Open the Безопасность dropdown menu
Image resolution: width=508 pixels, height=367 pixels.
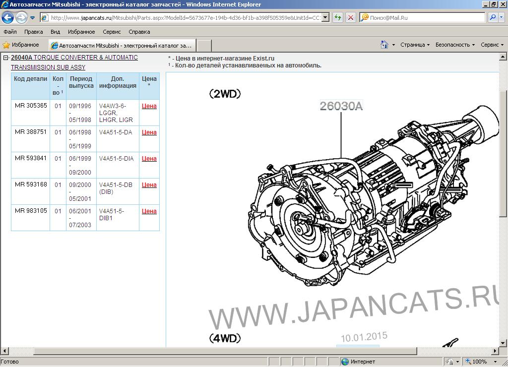[455, 45]
